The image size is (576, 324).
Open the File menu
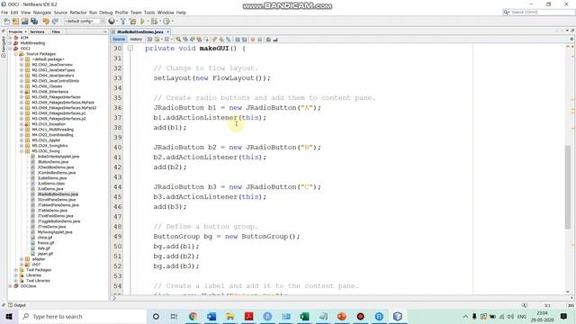pyautogui.click(x=4, y=13)
